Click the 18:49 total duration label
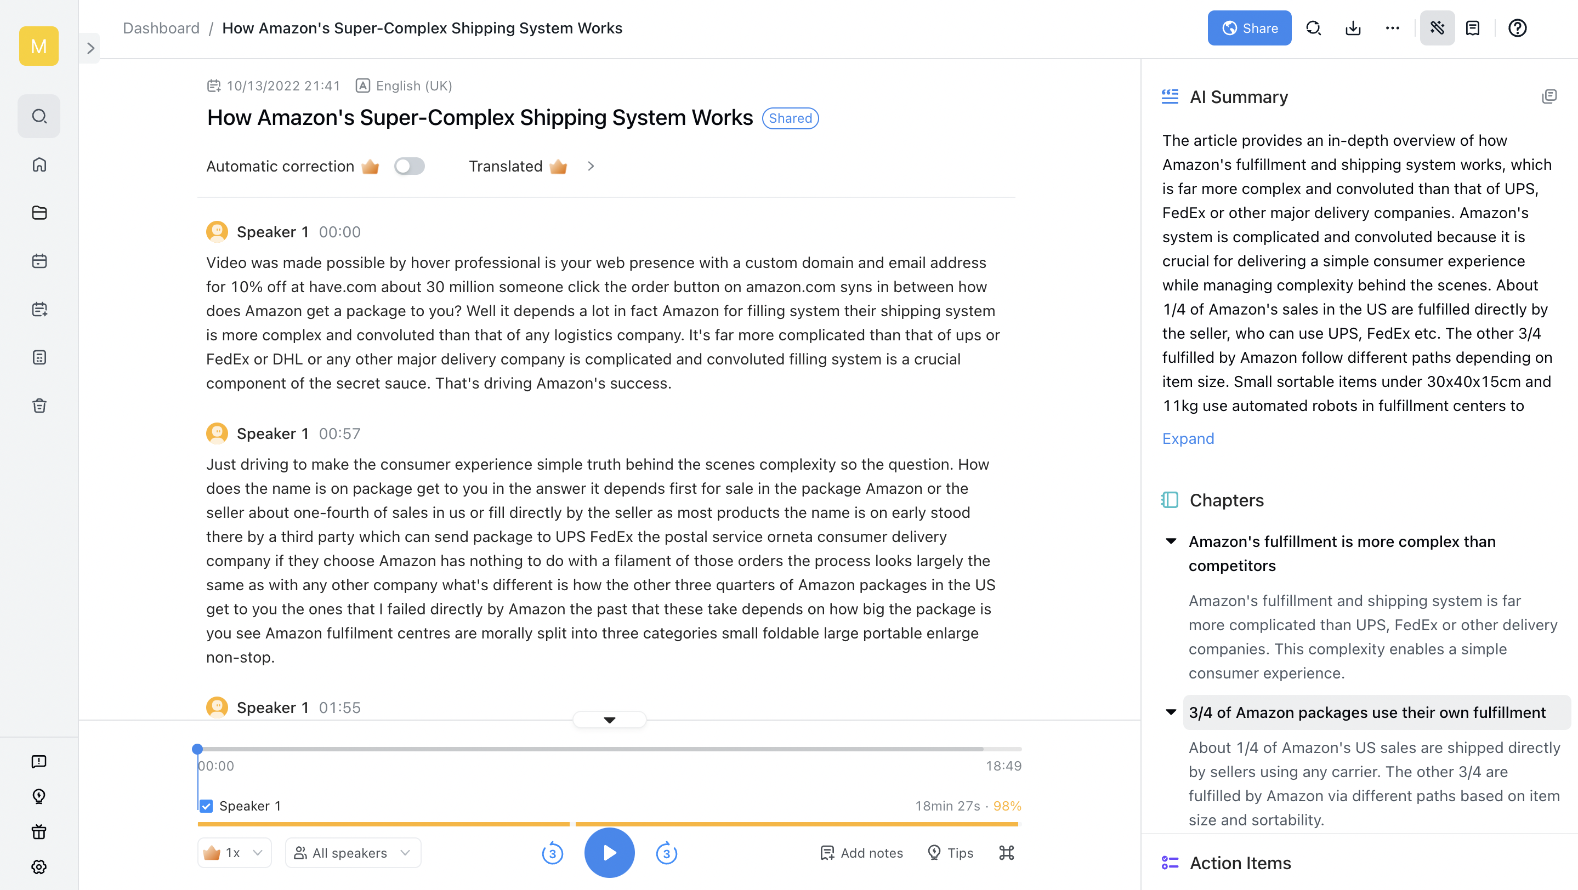The image size is (1578, 890). tap(1003, 766)
